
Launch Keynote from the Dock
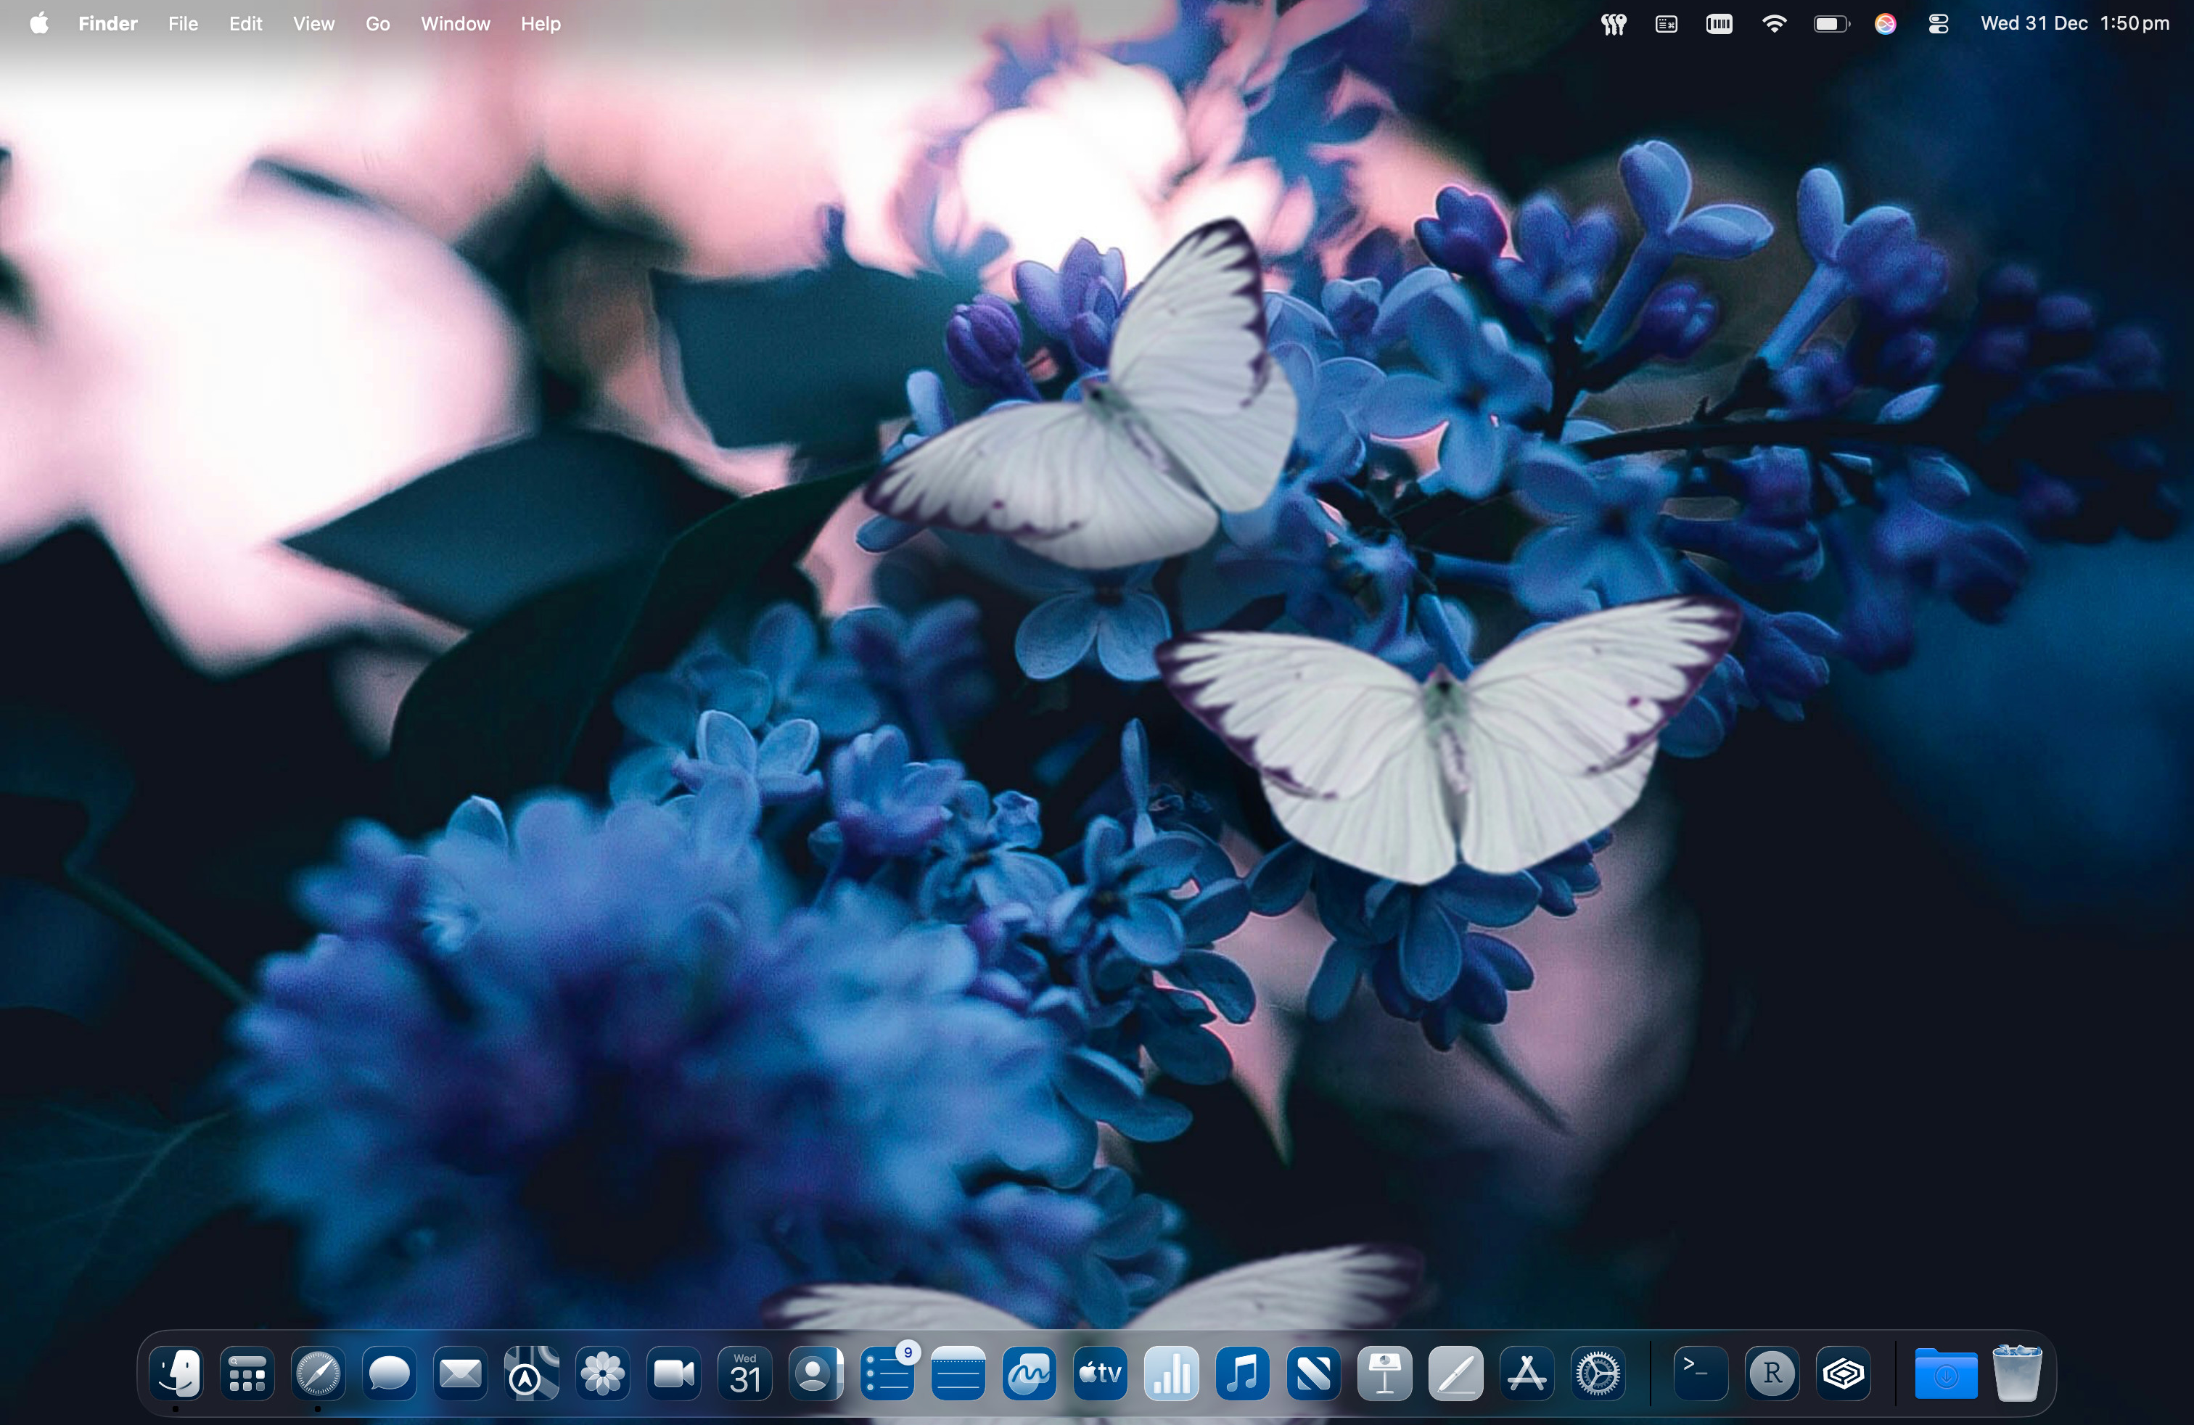[1384, 1373]
